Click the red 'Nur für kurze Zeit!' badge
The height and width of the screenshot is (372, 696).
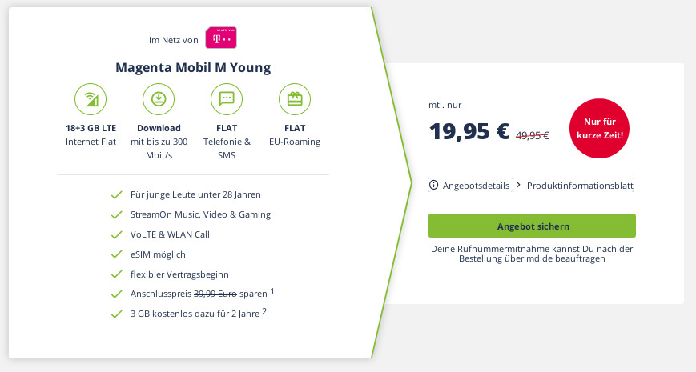599,130
